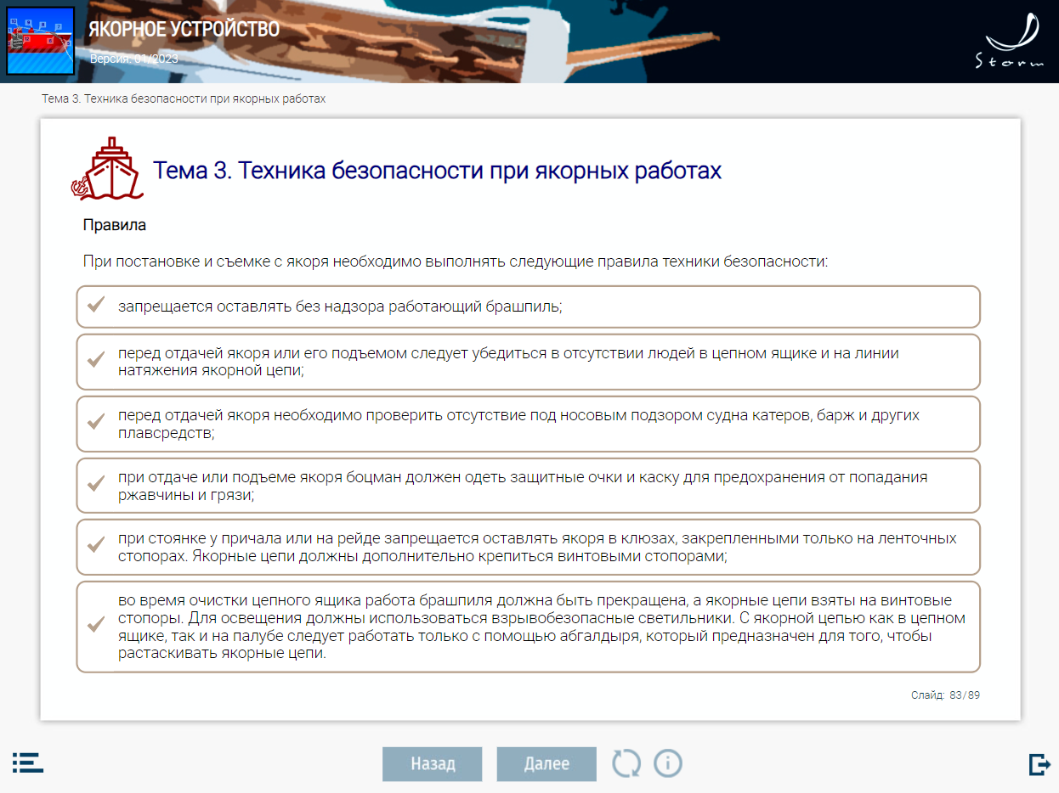Select rule 'при стоянке у причала или на рейде'

[x=528, y=548]
